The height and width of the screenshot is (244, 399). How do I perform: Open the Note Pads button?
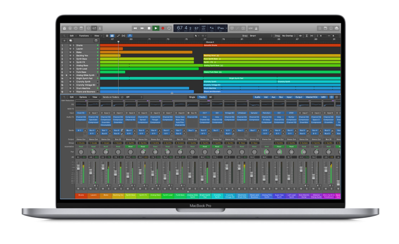(325, 28)
